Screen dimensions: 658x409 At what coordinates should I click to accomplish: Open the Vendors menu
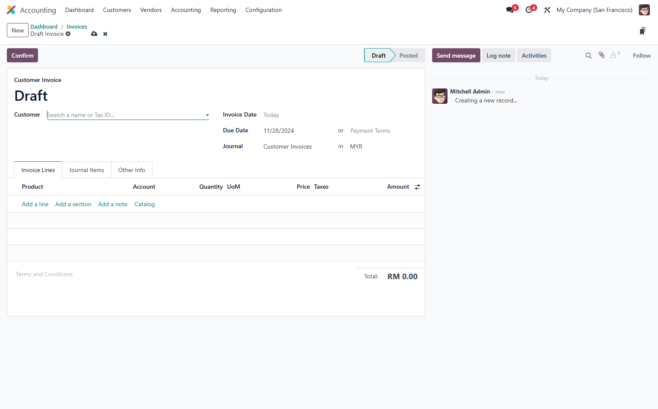coord(151,10)
